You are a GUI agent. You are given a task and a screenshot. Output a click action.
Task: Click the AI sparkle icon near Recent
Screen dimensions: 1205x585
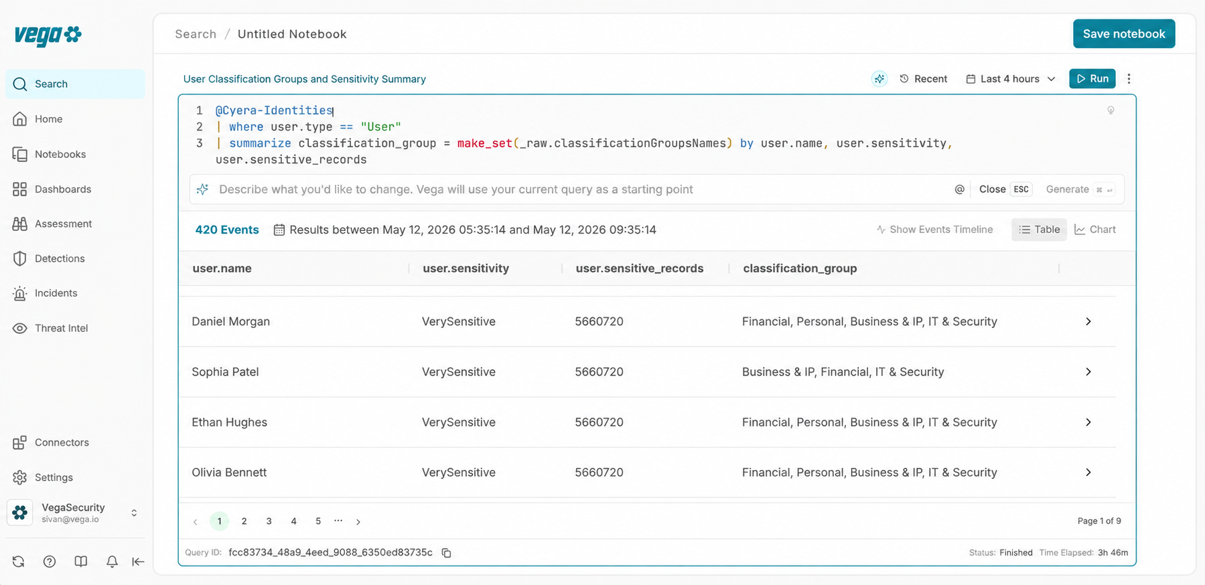click(879, 79)
